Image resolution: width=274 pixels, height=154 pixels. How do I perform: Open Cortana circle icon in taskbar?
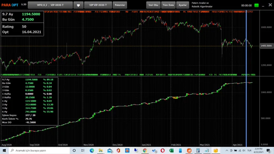tap(74, 150)
